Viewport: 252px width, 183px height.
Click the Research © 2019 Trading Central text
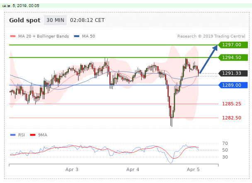click(211, 36)
